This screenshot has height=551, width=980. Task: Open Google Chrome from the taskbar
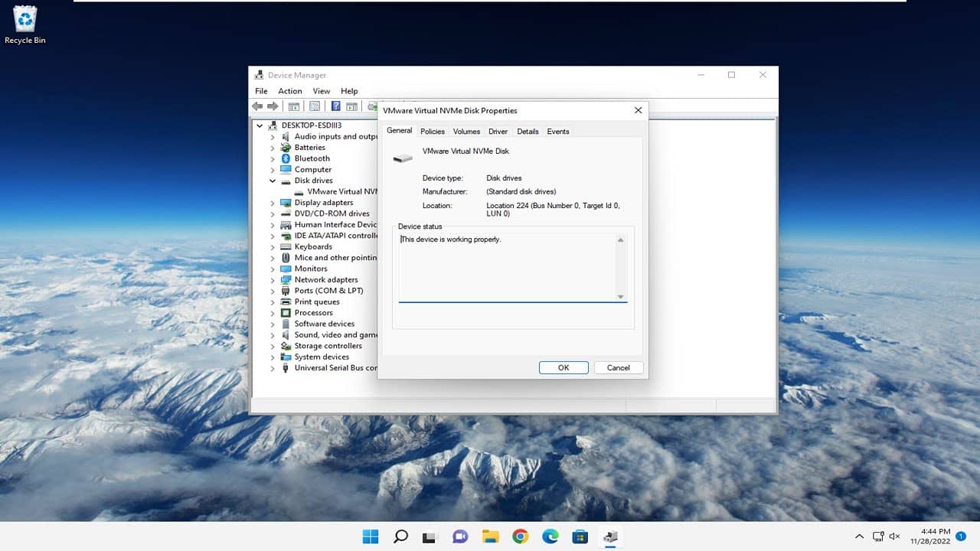click(x=520, y=536)
